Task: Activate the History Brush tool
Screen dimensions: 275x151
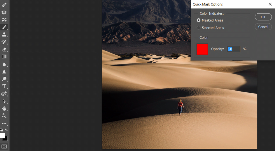Action: coord(4,42)
